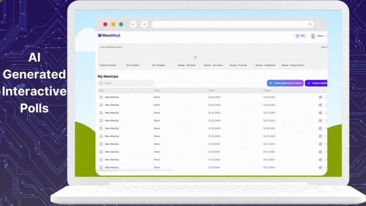The width and height of the screenshot is (366, 206).
Task: Sort by the Owner column header
Action: [x=157, y=91]
